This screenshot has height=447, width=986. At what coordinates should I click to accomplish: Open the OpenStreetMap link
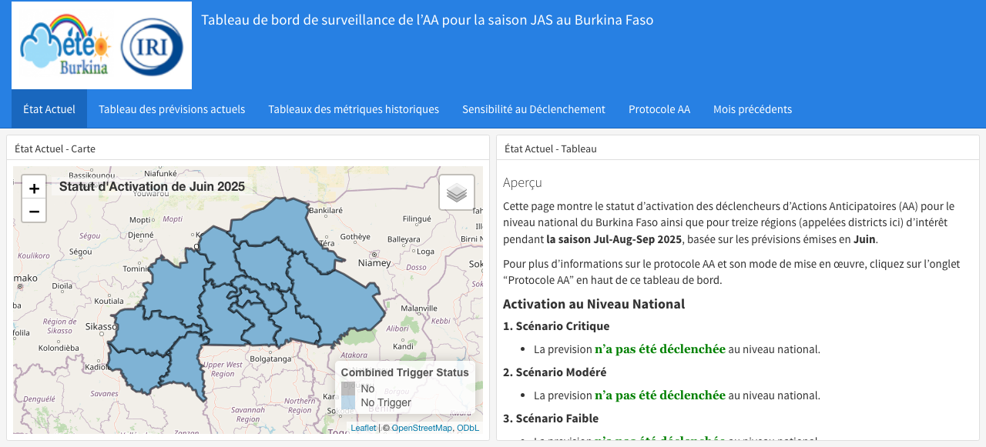(421, 427)
